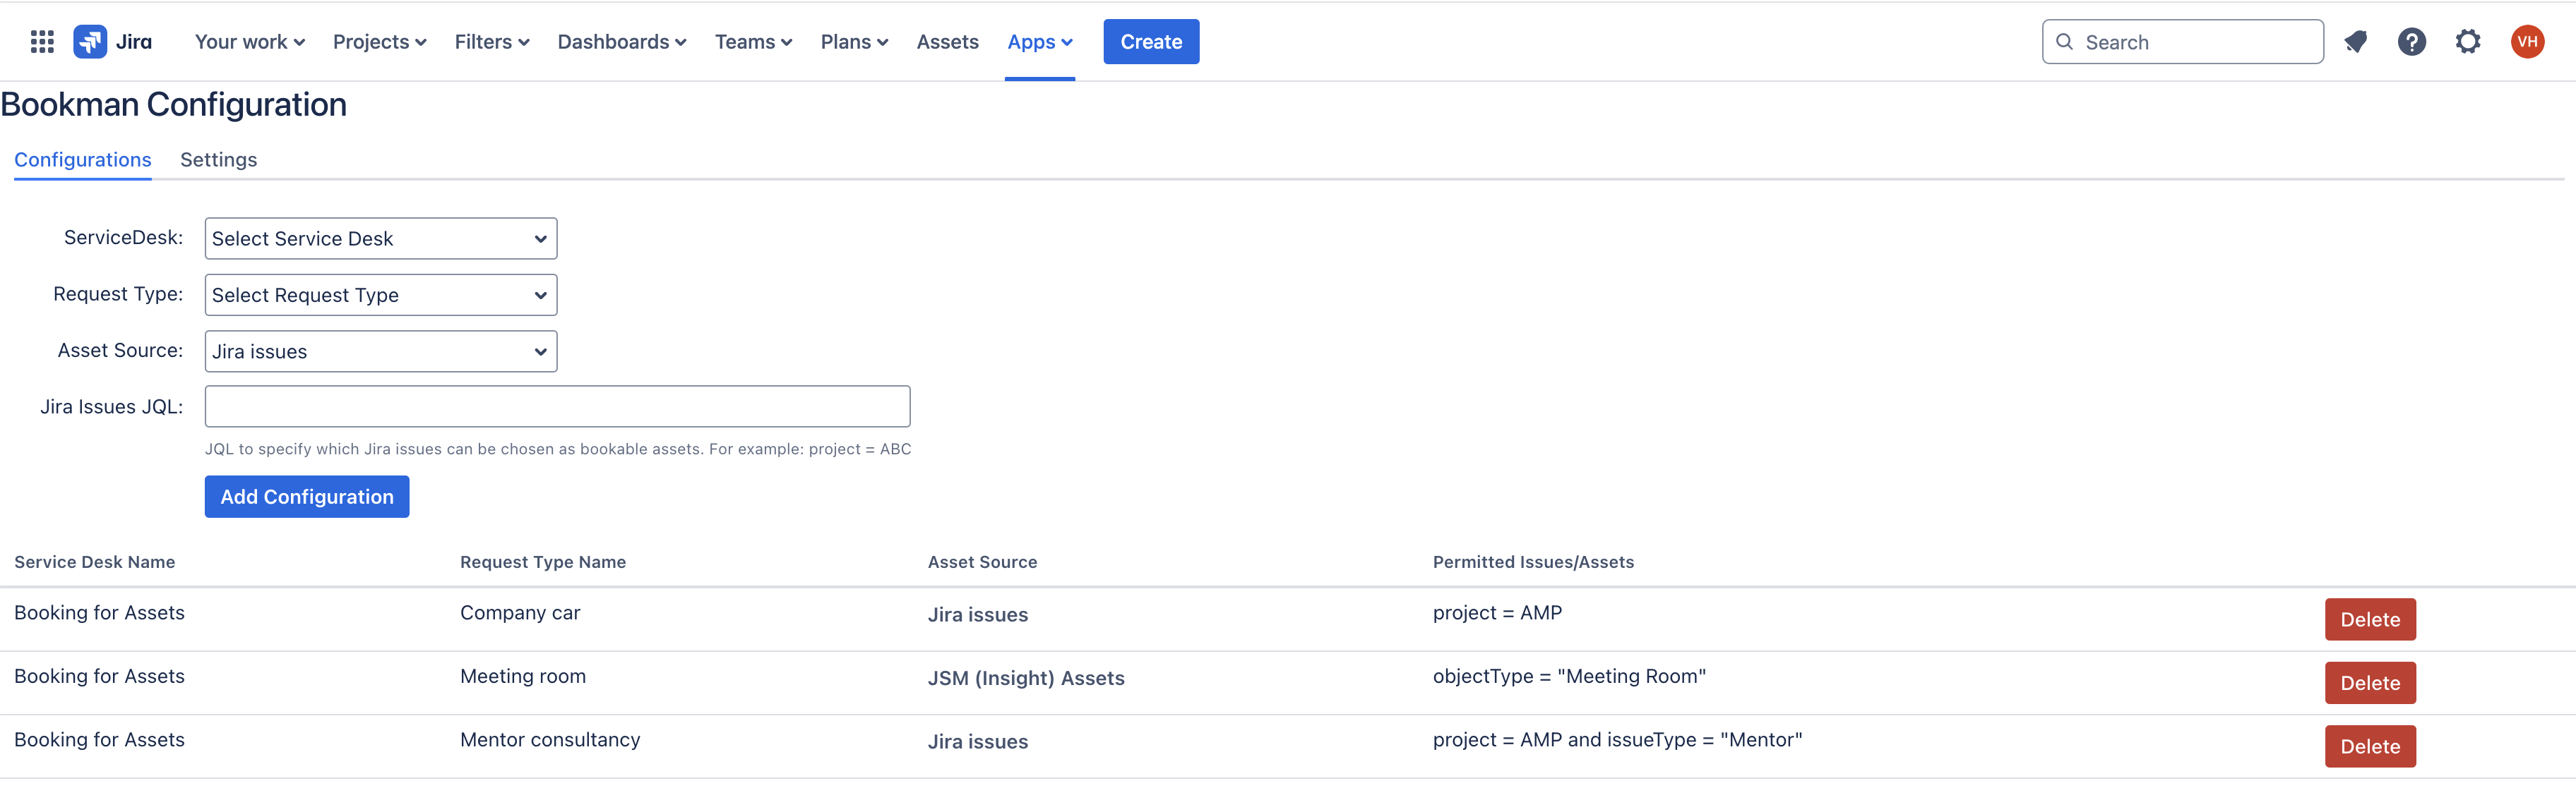Click Jira issues in Mentor consultancy row
This screenshot has height=800, width=2576.
click(x=978, y=742)
